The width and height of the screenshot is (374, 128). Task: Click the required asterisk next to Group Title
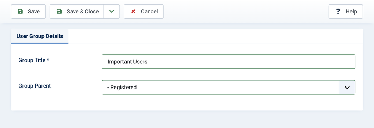tap(48, 60)
